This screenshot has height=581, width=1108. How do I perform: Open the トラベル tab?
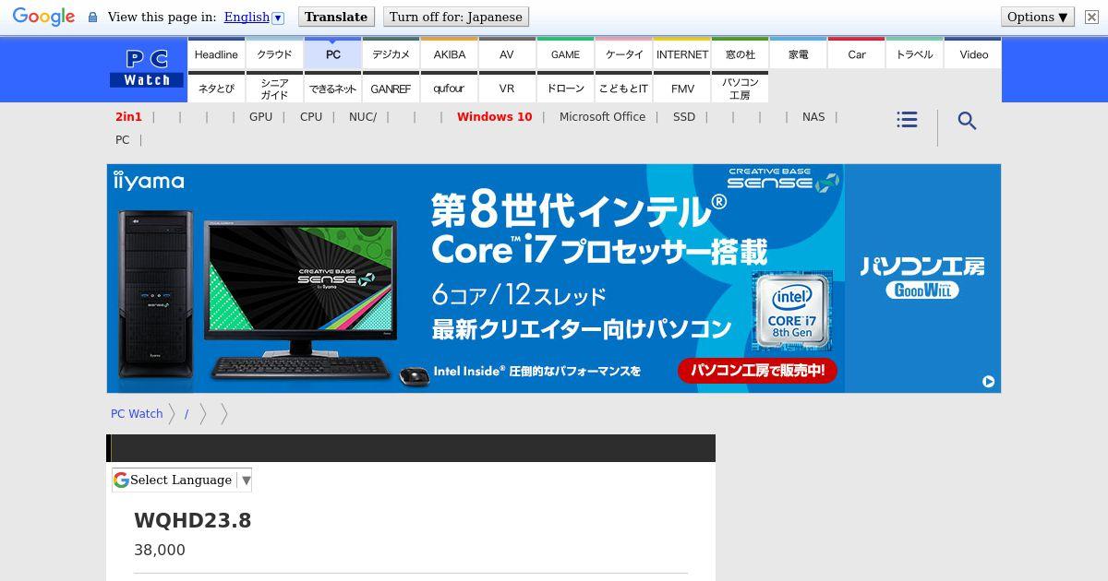[x=915, y=54]
